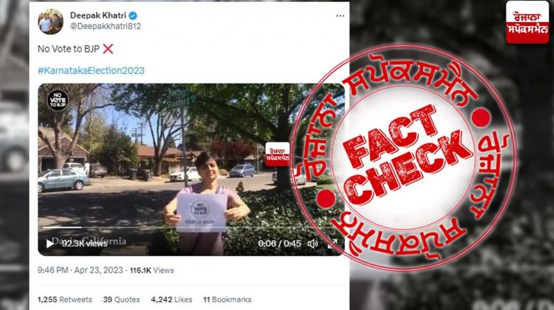The height and width of the screenshot is (310, 554).
Task: Open the #KarnatakaElection2023 hashtag
Action: (x=91, y=71)
